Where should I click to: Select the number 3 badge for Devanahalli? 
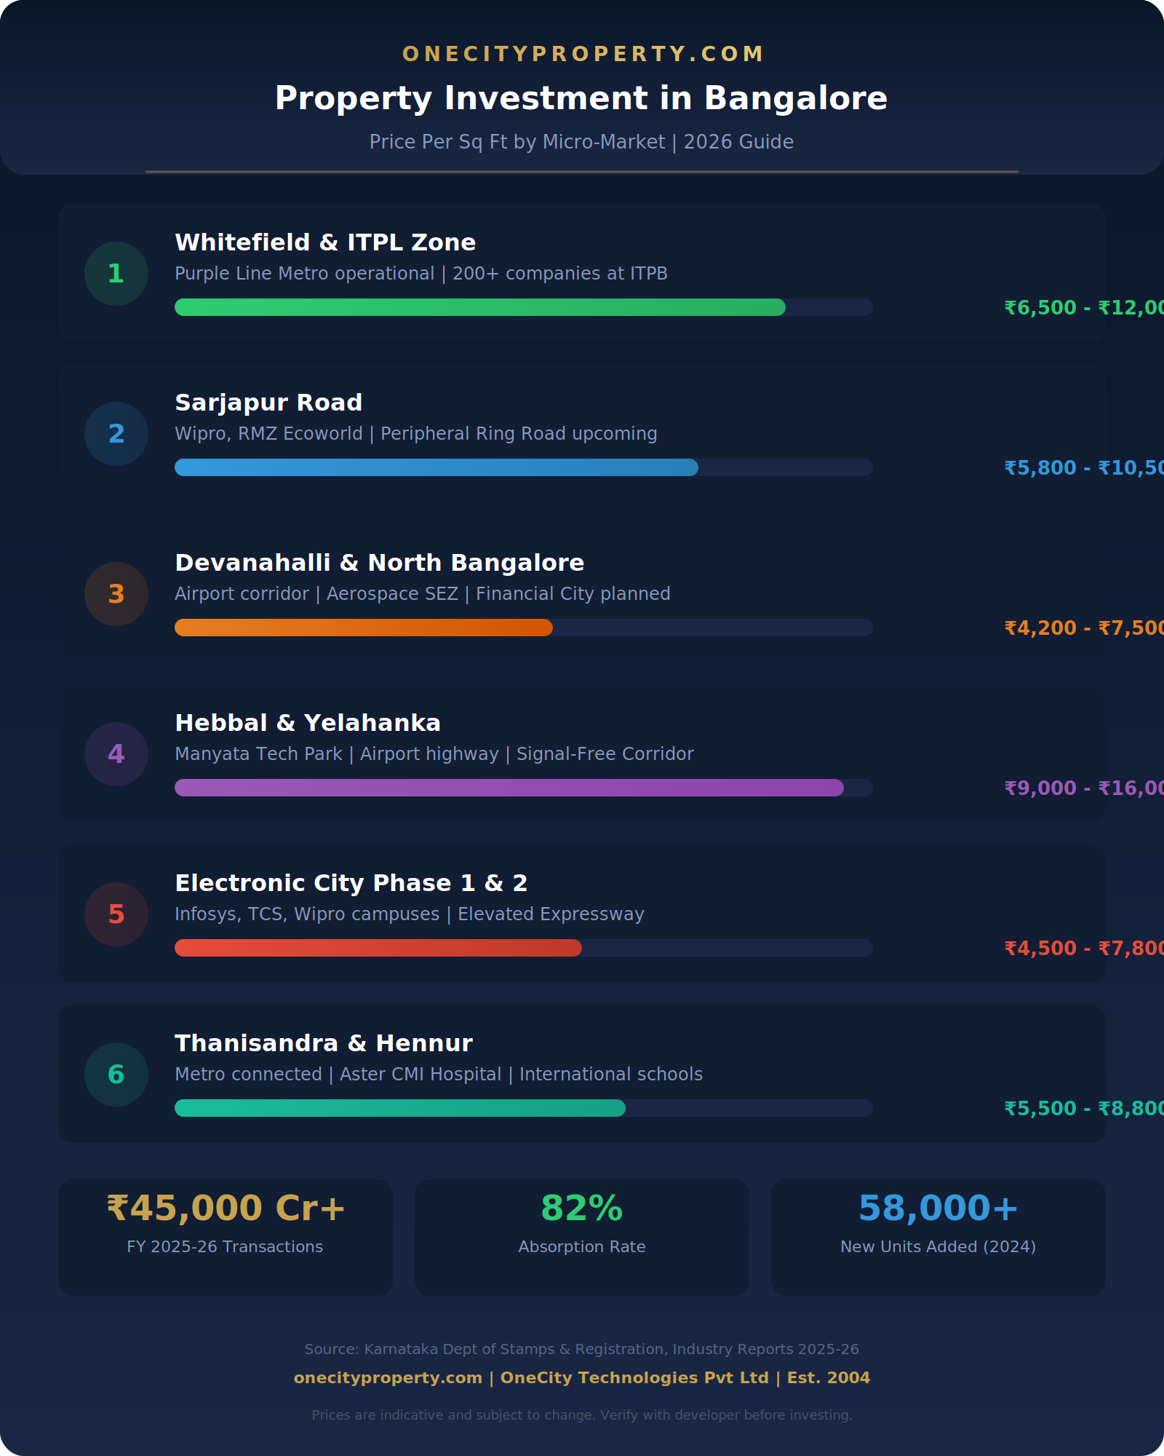tap(116, 594)
